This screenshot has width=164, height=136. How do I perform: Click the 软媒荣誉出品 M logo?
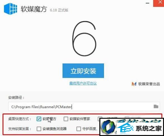pos(134,84)
